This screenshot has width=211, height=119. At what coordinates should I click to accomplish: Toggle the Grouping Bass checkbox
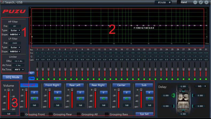pos(107,114)
